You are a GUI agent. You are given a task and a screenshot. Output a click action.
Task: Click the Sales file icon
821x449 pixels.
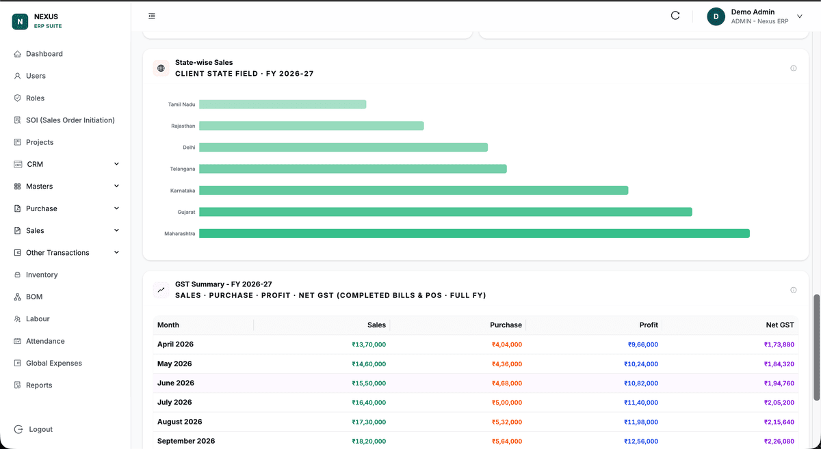[17, 230]
